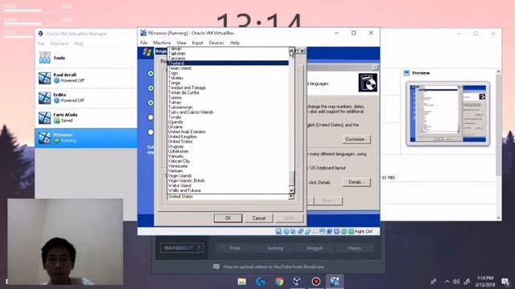
Task: Click the Next > setup button
Action: coord(328,201)
